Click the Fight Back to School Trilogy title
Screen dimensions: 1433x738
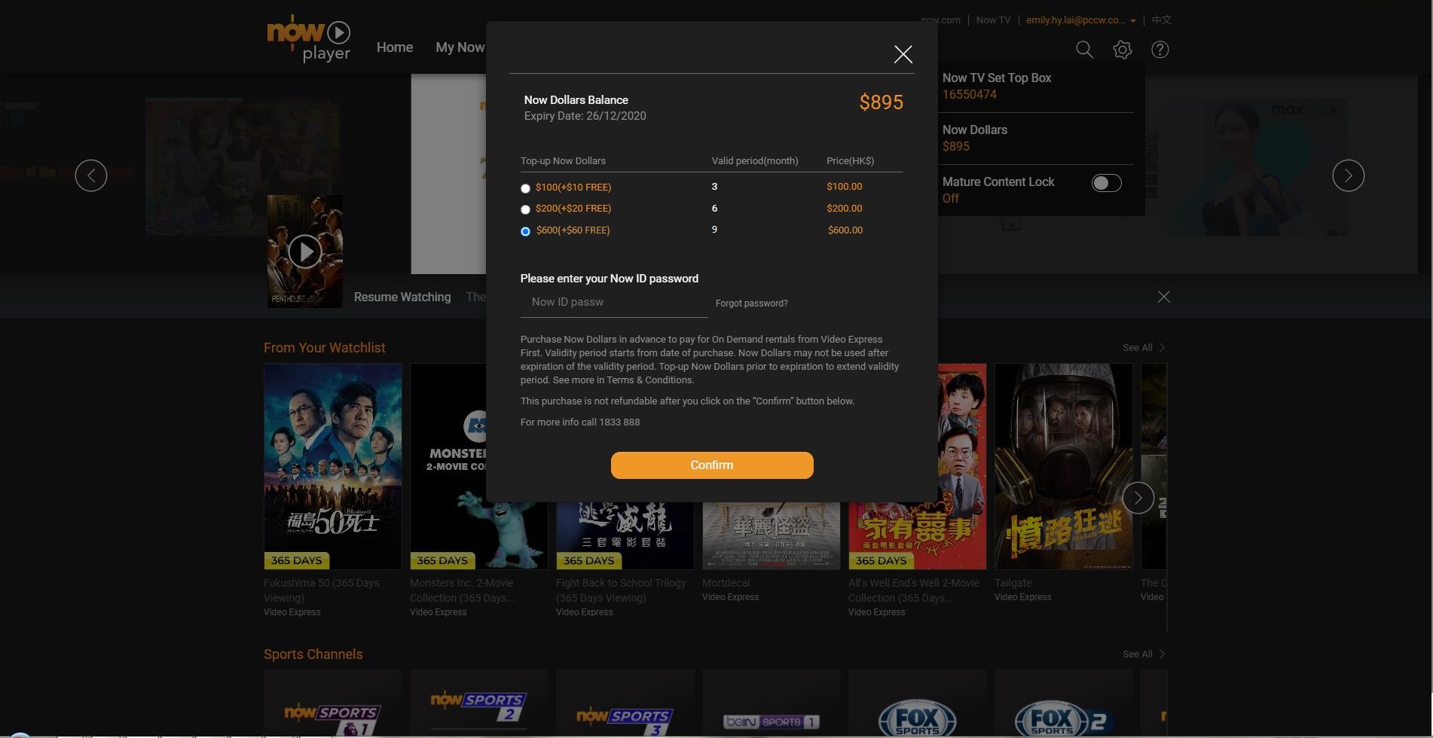(621, 590)
